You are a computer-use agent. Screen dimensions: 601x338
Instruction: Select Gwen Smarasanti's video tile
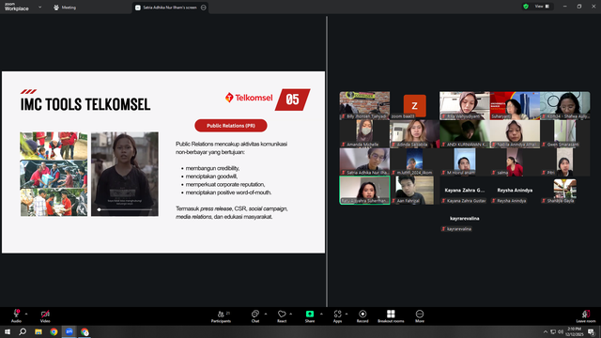[x=565, y=133]
